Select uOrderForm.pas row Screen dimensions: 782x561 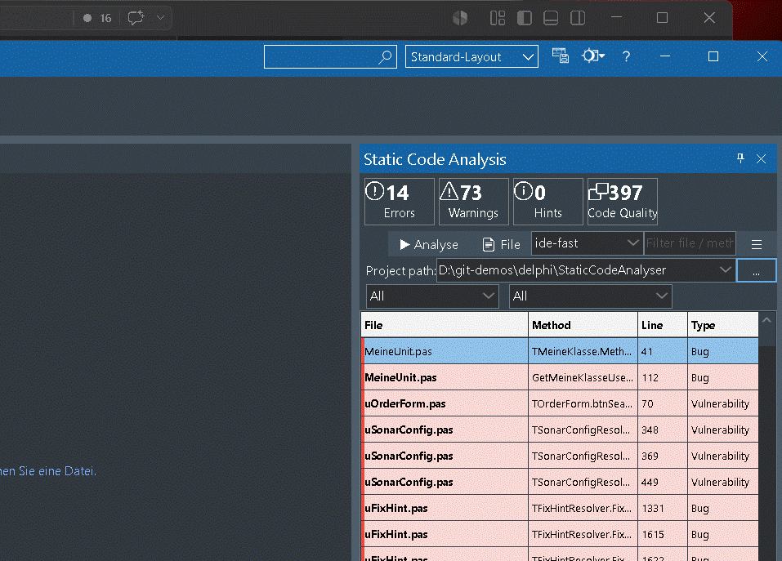[x=560, y=403]
